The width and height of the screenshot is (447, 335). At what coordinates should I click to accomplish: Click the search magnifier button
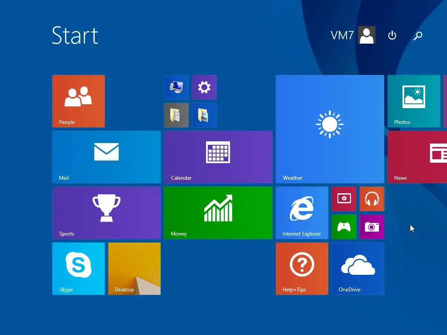click(418, 35)
